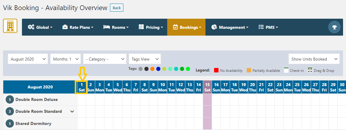Image resolution: width=346 pixels, height=130 pixels.
Task: Click the Drag & Drop legend icon
Action: (x=310, y=70)
